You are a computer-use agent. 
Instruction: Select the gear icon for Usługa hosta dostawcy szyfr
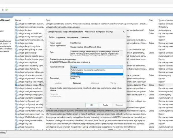pyautogui.click(x=16, y=66)
